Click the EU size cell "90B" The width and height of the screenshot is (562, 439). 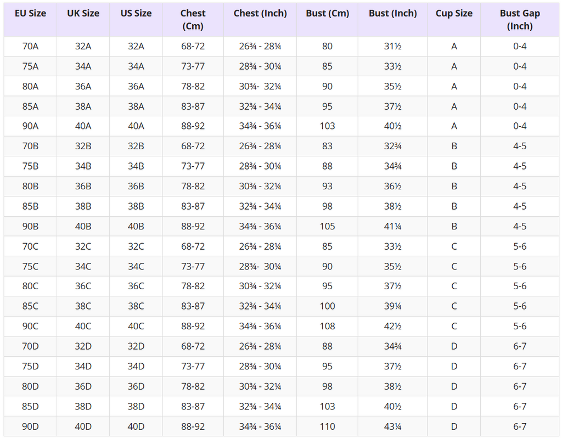31,227
